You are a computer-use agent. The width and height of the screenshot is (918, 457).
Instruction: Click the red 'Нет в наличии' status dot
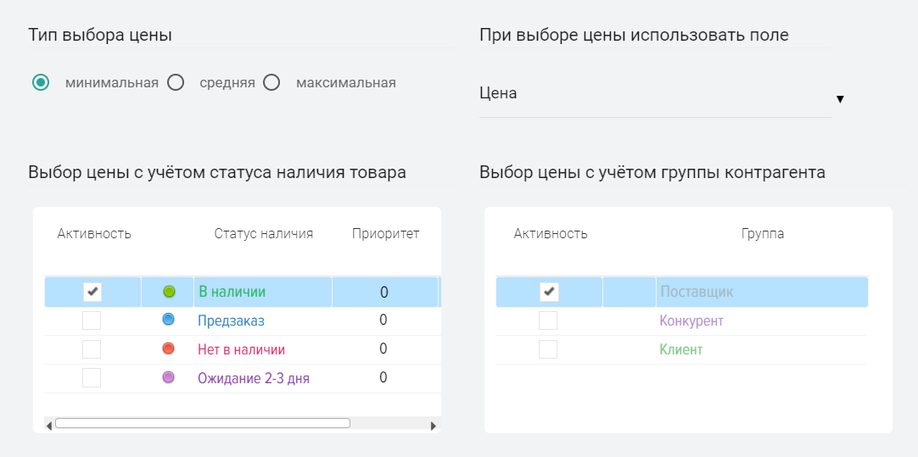tap(168, 348)
